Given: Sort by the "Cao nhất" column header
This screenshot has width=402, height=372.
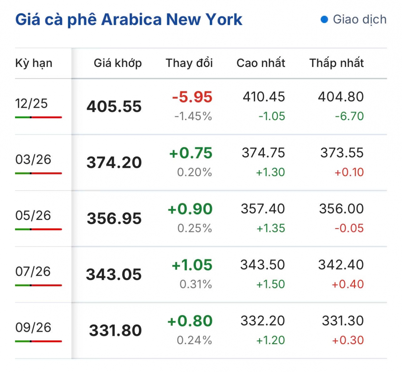Looking at the screenshot, I should [x=261, y=63].
